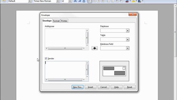Expand the Database dropdown
Image resolution: width=177 pixels, height=100 pixels.
tap(127, 31)
